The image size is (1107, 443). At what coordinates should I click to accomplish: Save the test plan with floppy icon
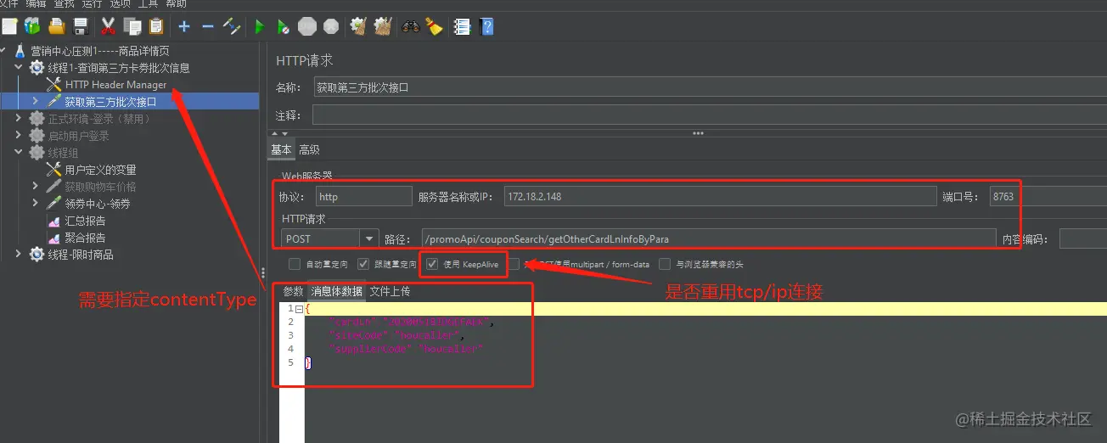(81, 26)
